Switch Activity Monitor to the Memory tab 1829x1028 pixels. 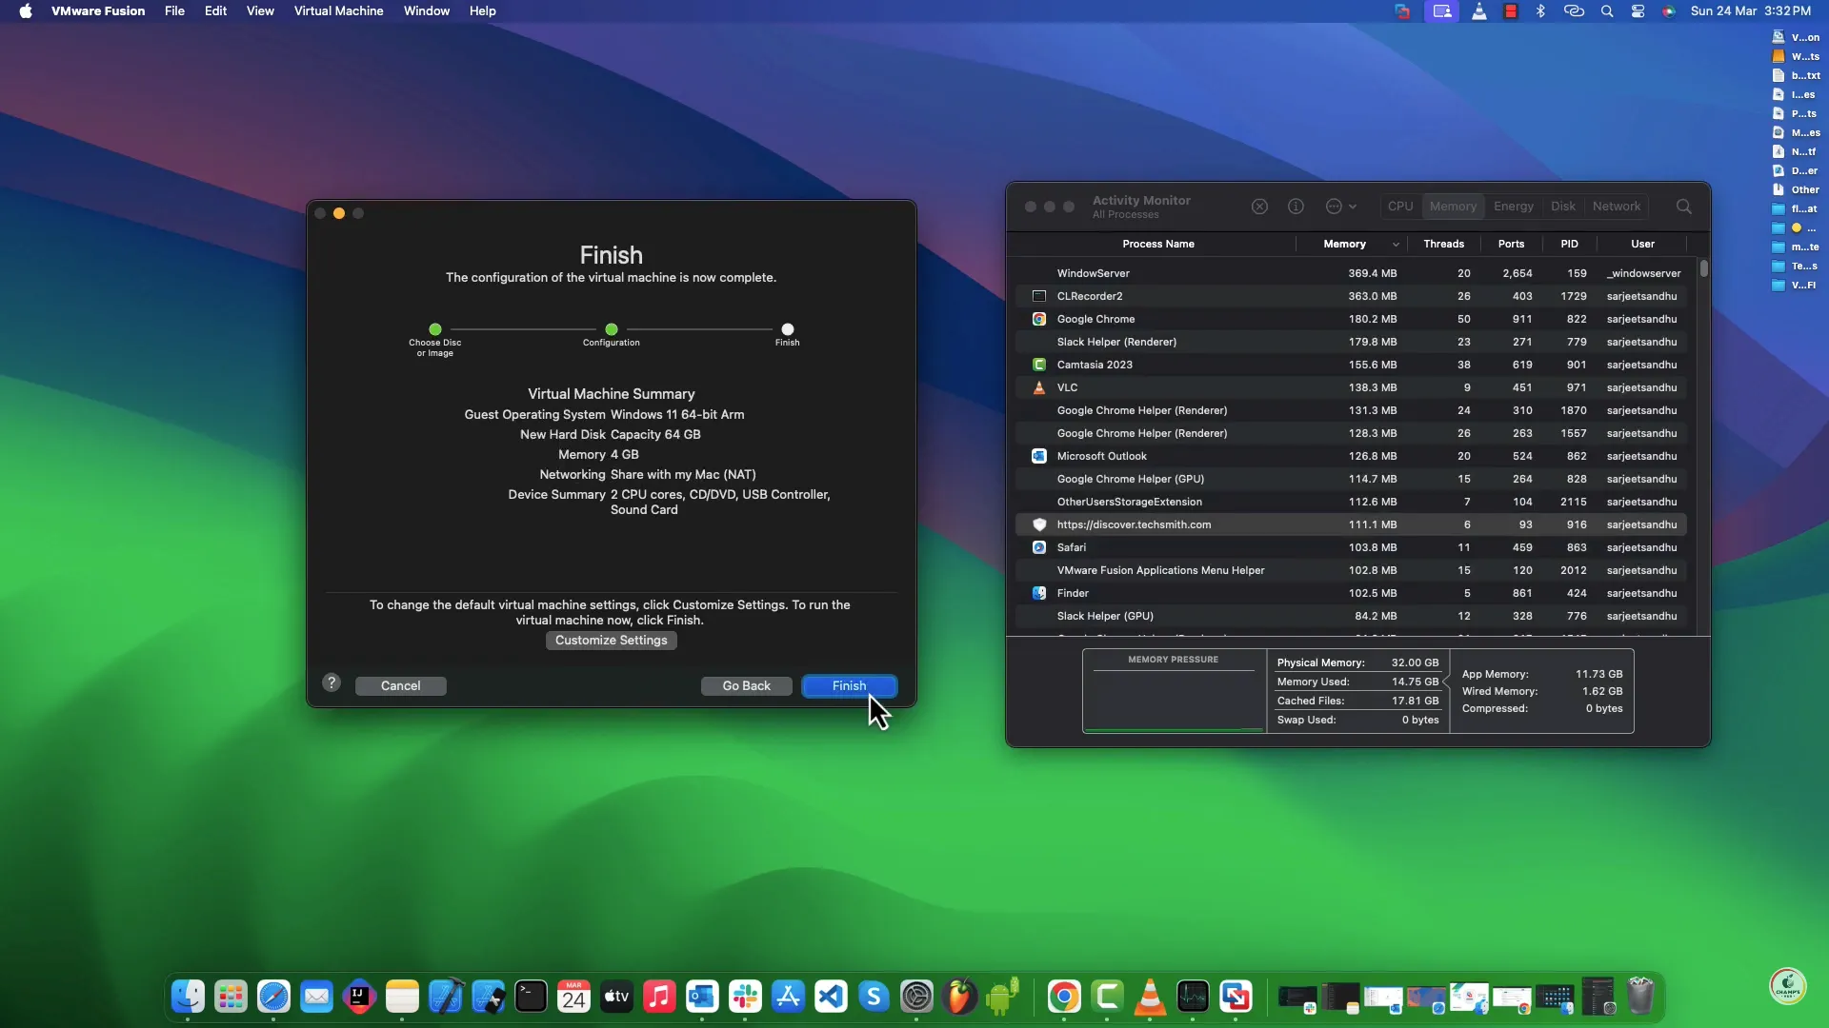pyautogui.click(x=1453, y=207)
